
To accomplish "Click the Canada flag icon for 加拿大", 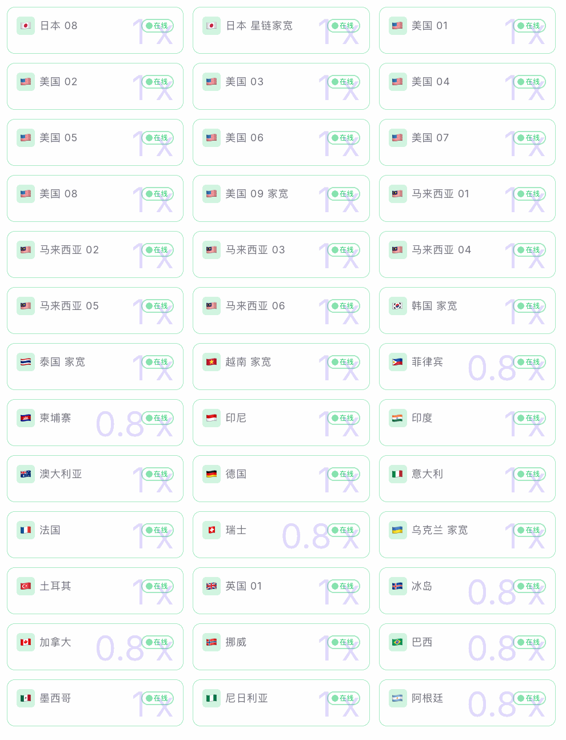I will pos(26,642).
